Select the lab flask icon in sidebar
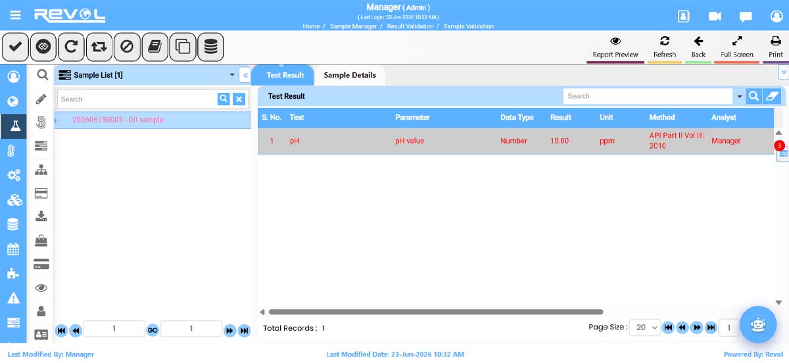Viewport: 789px width, 363px height. 13,126
